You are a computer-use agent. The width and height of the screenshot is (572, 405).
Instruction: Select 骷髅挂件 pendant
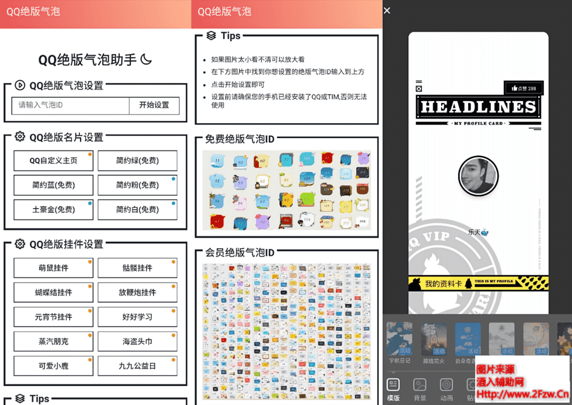[x=137, y=268]
